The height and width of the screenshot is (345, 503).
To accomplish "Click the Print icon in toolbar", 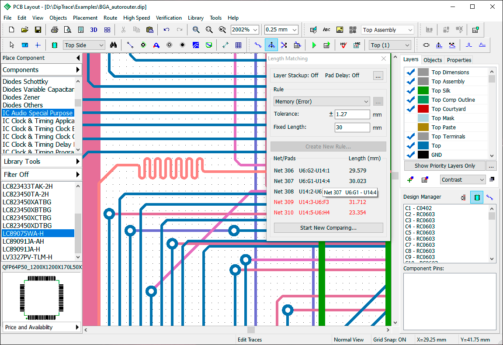I will click(x=55, y=30).
